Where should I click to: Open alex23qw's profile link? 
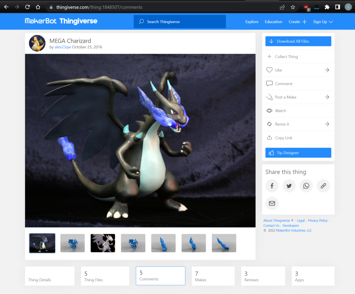tap(63, 47)
